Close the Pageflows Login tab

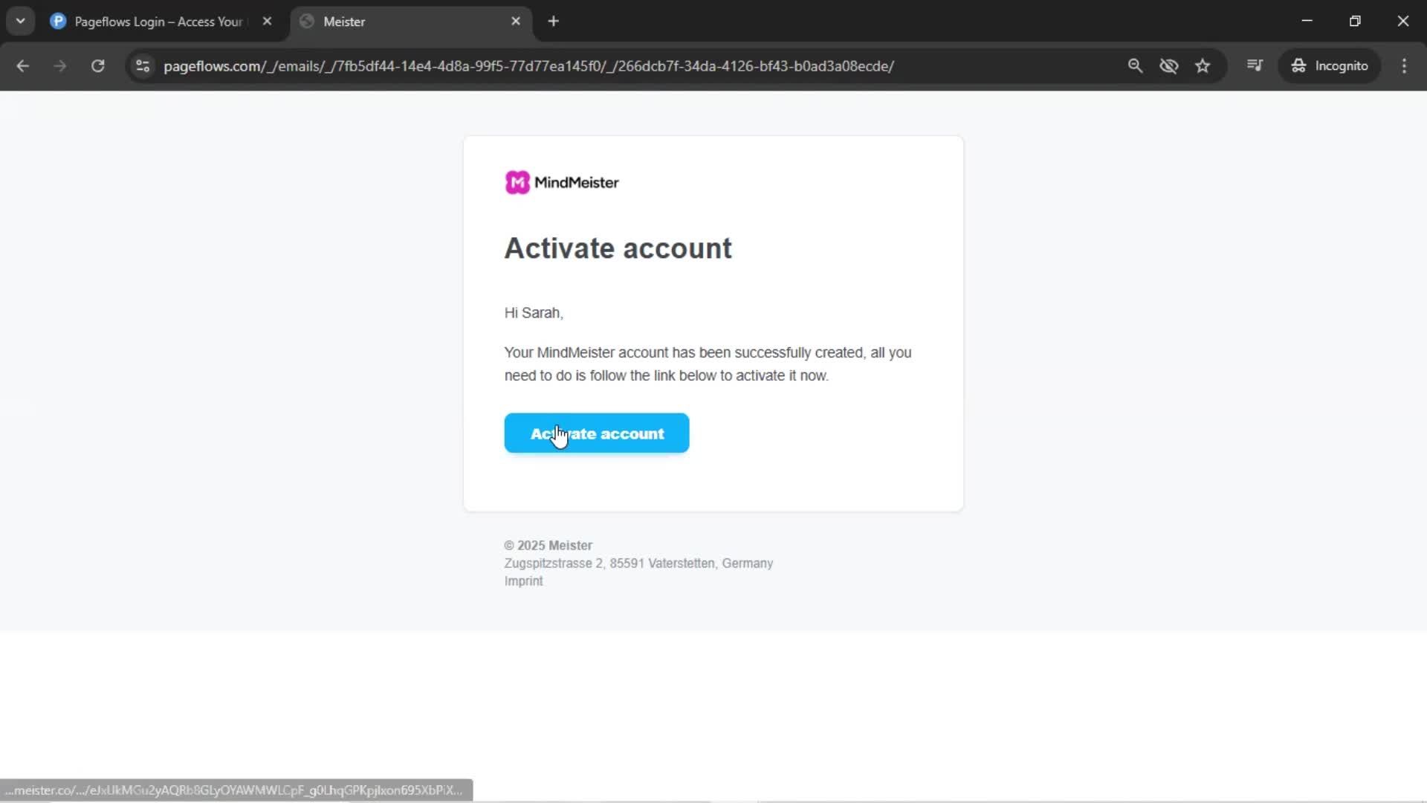click(x=267, y=22)
